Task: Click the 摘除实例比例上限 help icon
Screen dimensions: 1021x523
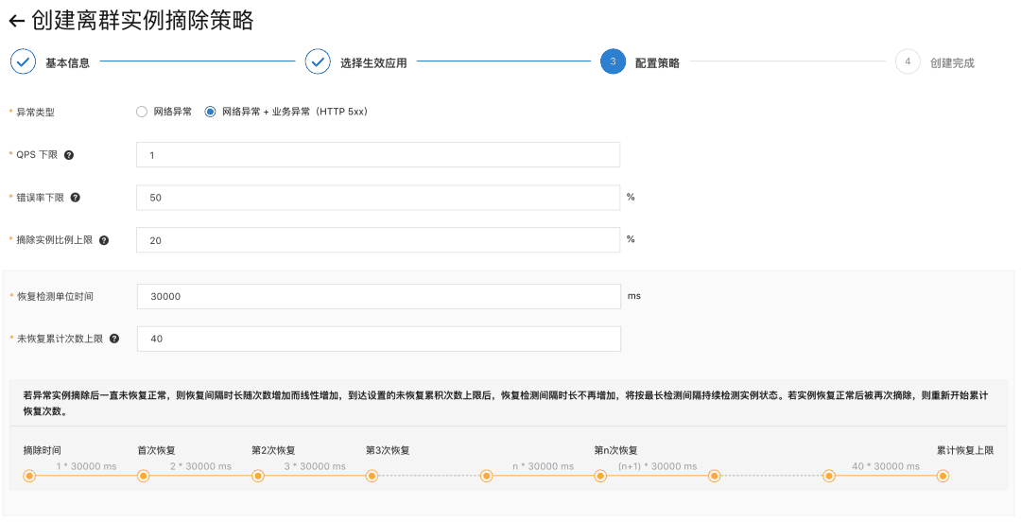Action: (x=104, y=240)
